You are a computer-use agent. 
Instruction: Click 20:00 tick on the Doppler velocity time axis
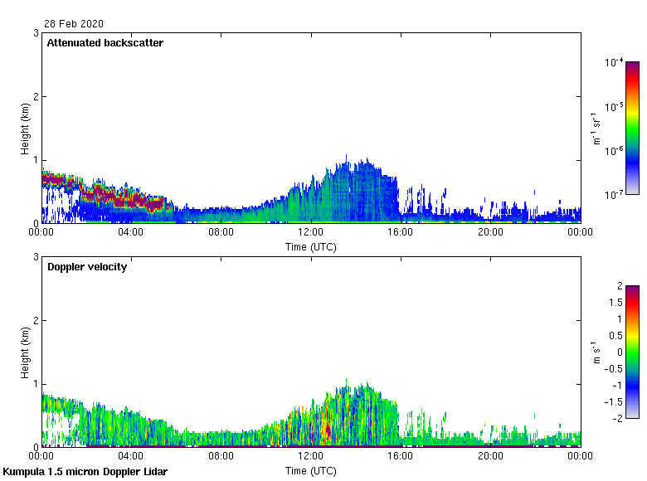tap(490, 456)
